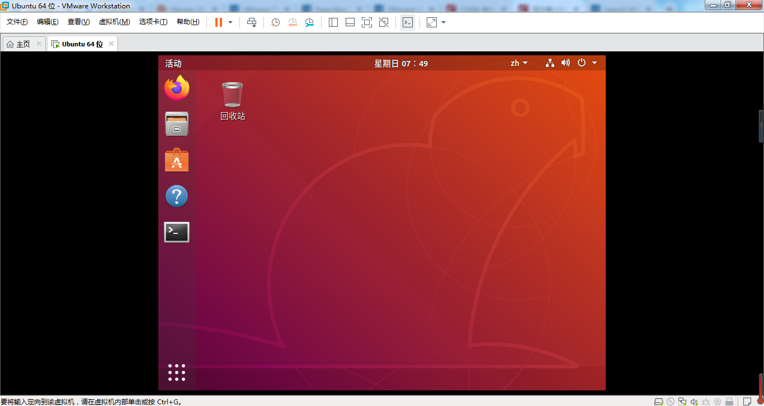The height and width of the screenshot is (406, 764).
Task: Click the CD/DVD drive status icon
Action: coord(671,401)
